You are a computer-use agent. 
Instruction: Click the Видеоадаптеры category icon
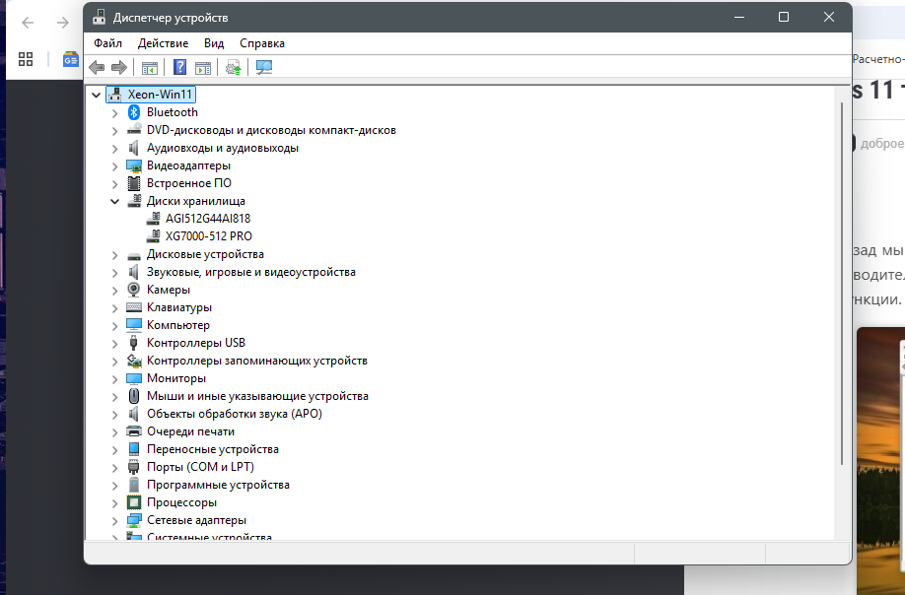pyautogui.click(x=134, y=165)
